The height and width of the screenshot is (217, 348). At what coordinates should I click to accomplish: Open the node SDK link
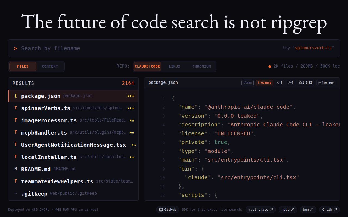coord(288,209)
